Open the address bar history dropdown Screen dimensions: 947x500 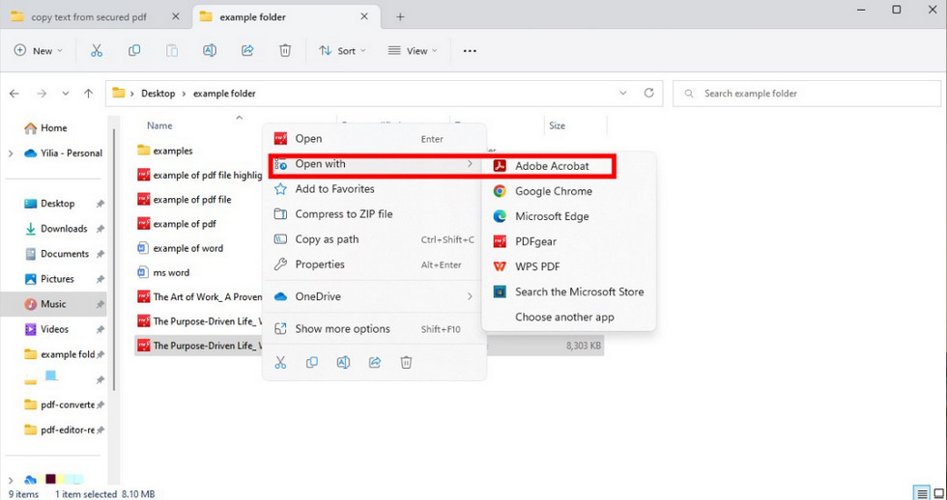(x=623, y=93)
